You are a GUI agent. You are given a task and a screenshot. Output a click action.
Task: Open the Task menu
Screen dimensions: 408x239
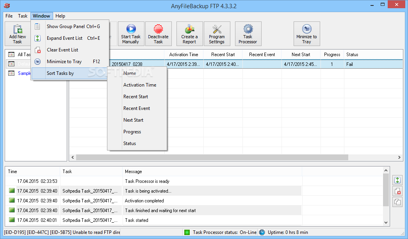[x=23, y=16]
